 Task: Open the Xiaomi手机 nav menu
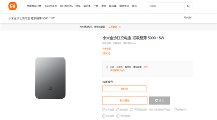coord(51,6)
